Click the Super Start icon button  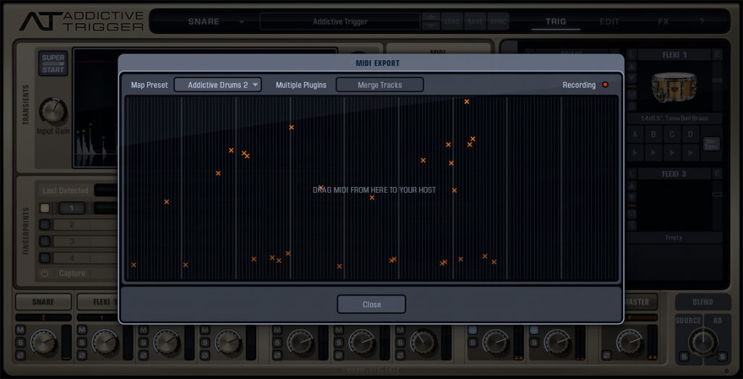pyautogui.click(x=53, y=63)
